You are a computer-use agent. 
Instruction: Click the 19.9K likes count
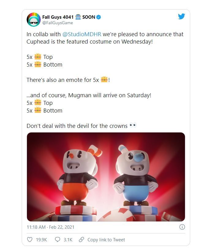(x=42, y=239)
